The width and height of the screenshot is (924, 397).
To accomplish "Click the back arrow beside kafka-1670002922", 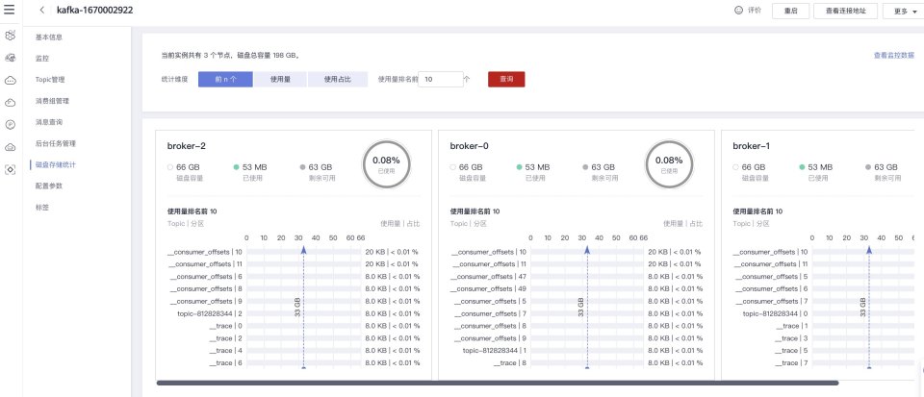I will [43, 11].
